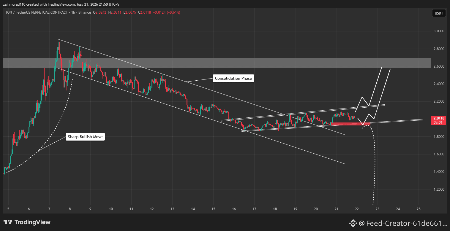
Task: Click date label 8 on time axis
Action: pyautogui.click(x=70, y=209)
